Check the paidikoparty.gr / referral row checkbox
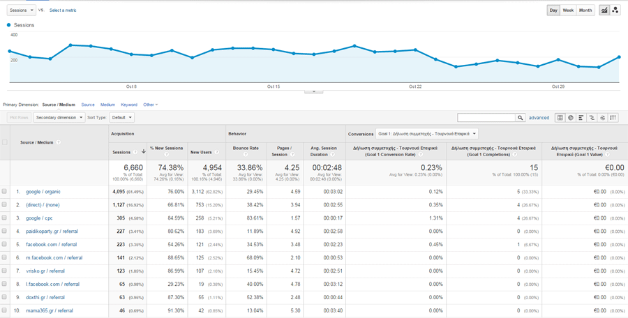 coord(4,231)
